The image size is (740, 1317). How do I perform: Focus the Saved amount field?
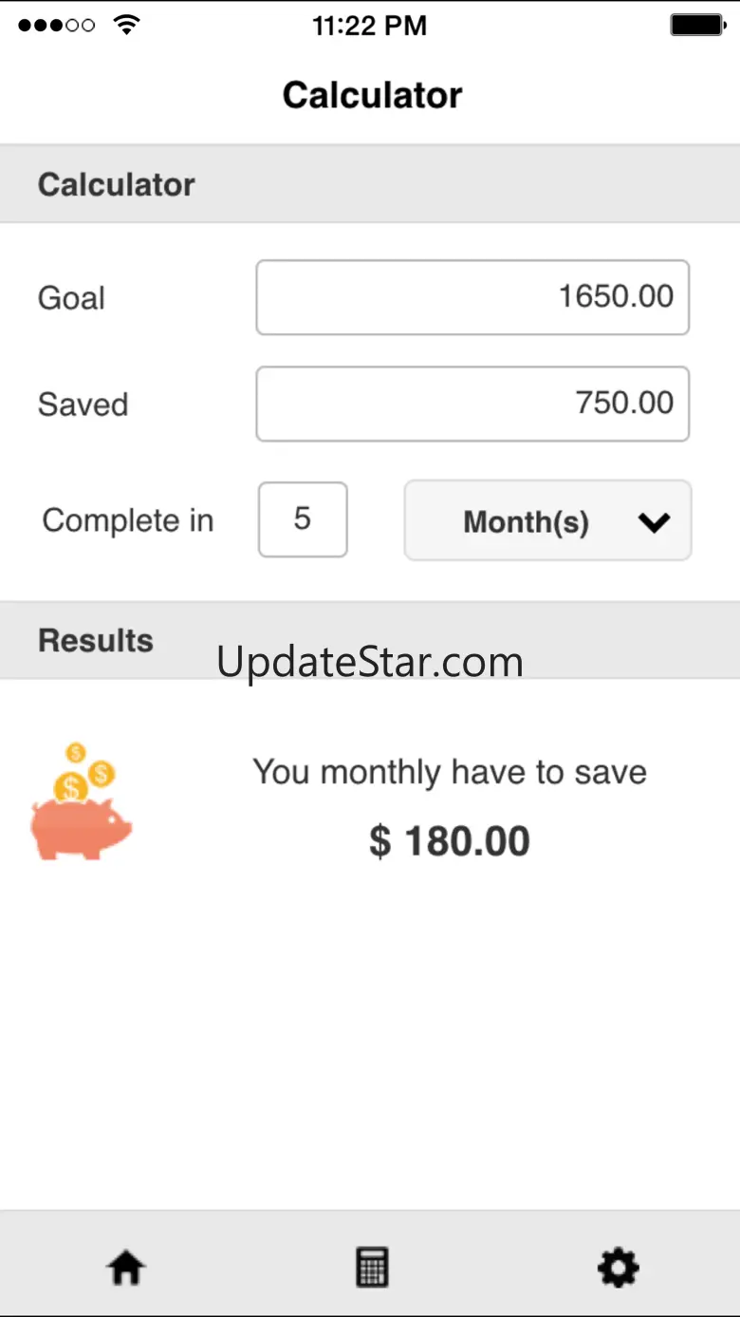point(472,404)
